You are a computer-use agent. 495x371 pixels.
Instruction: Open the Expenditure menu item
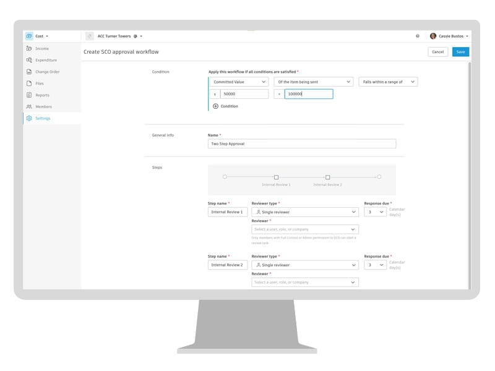[x=46, y=60]
